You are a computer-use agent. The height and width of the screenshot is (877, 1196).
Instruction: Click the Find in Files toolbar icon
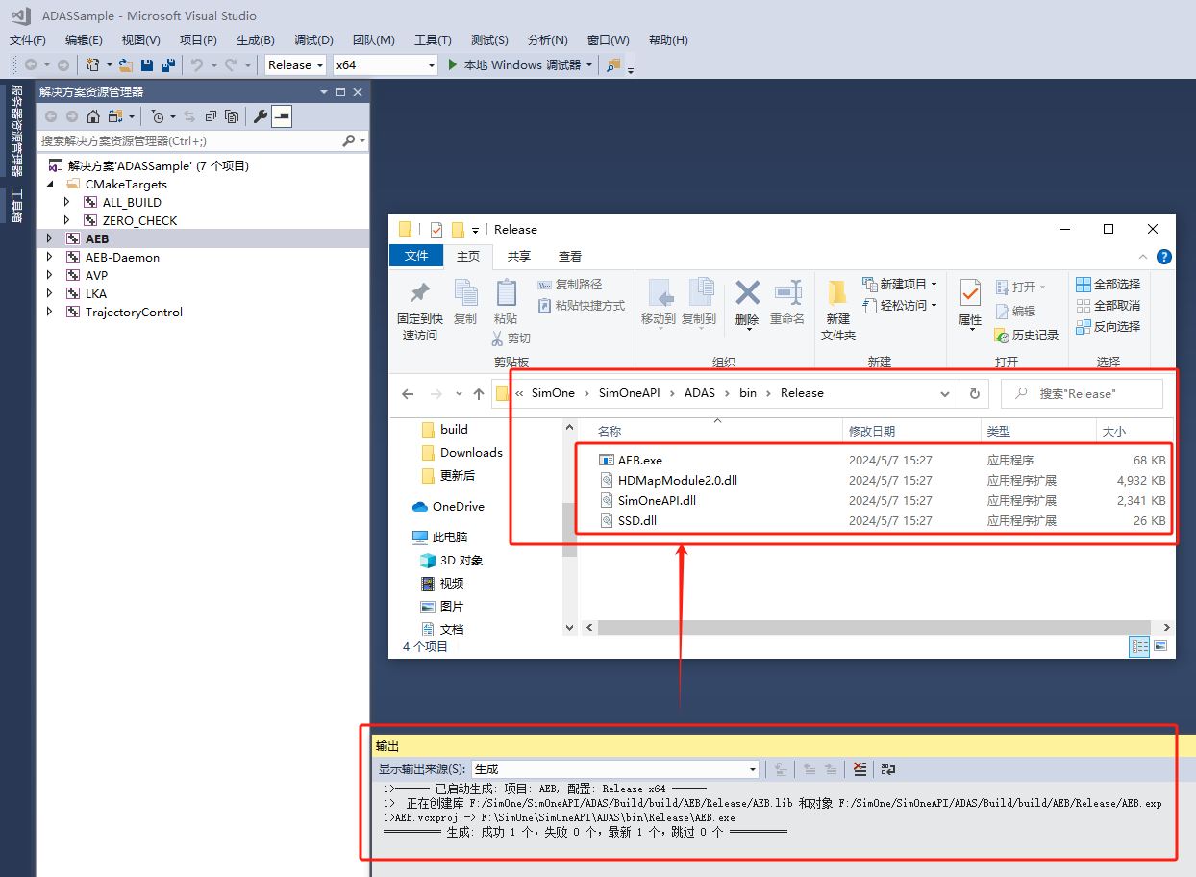click(x=613, y=65)
